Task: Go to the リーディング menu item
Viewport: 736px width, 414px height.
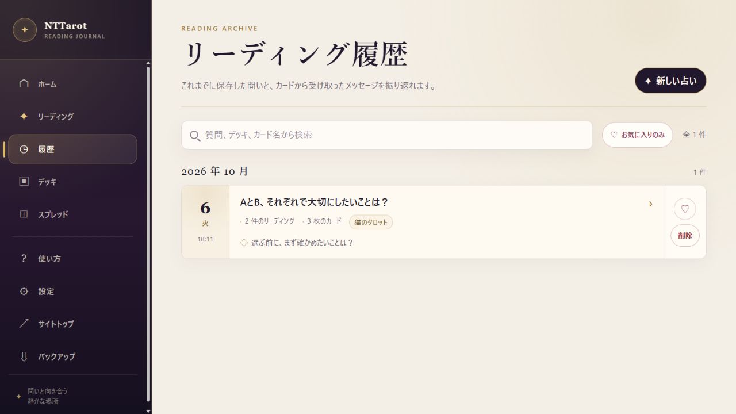Action: coord(72,117)
